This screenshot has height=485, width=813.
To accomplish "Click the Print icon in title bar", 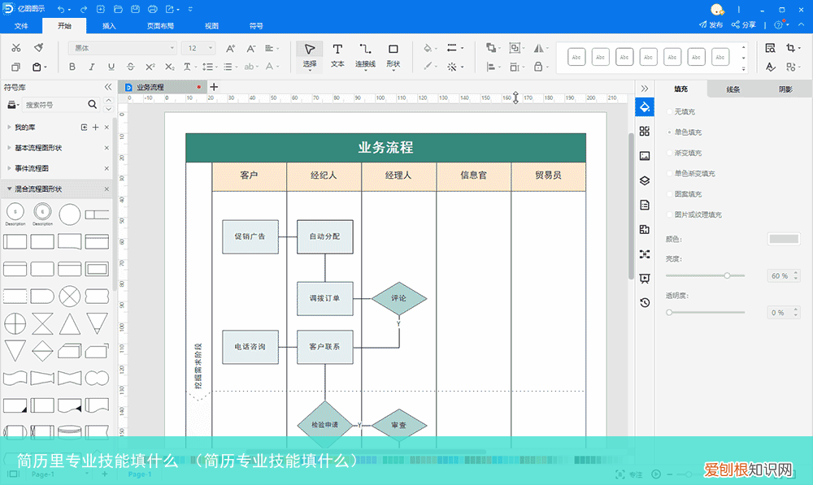I will 153,9.
